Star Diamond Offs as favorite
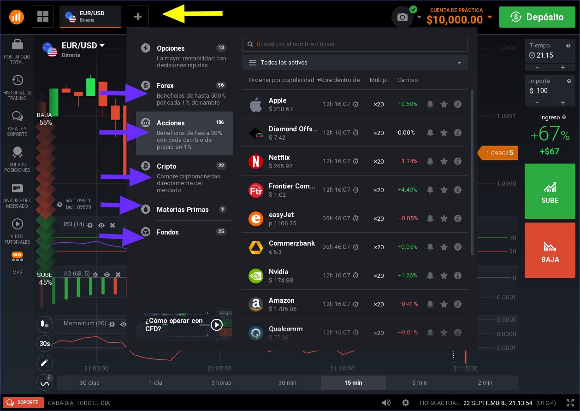Screen dimensions: 580x411 click(x=444, y=133)
